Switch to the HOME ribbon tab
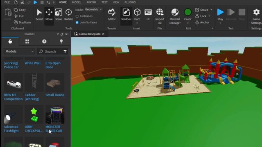The width and height of the screenshot is (262, 147). pos(63,2)
